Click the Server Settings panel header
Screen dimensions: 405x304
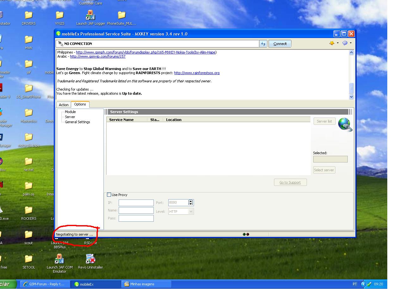(x=228, y=112)
